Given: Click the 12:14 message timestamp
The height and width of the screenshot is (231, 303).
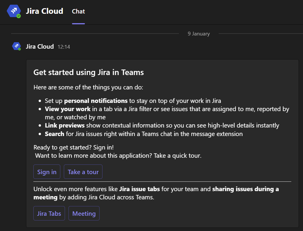Looking at the screenshot, I should [64, 47].
